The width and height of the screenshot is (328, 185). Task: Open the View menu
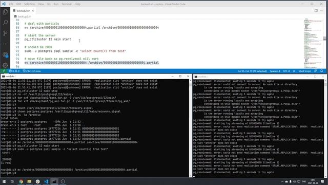point(41,4)
